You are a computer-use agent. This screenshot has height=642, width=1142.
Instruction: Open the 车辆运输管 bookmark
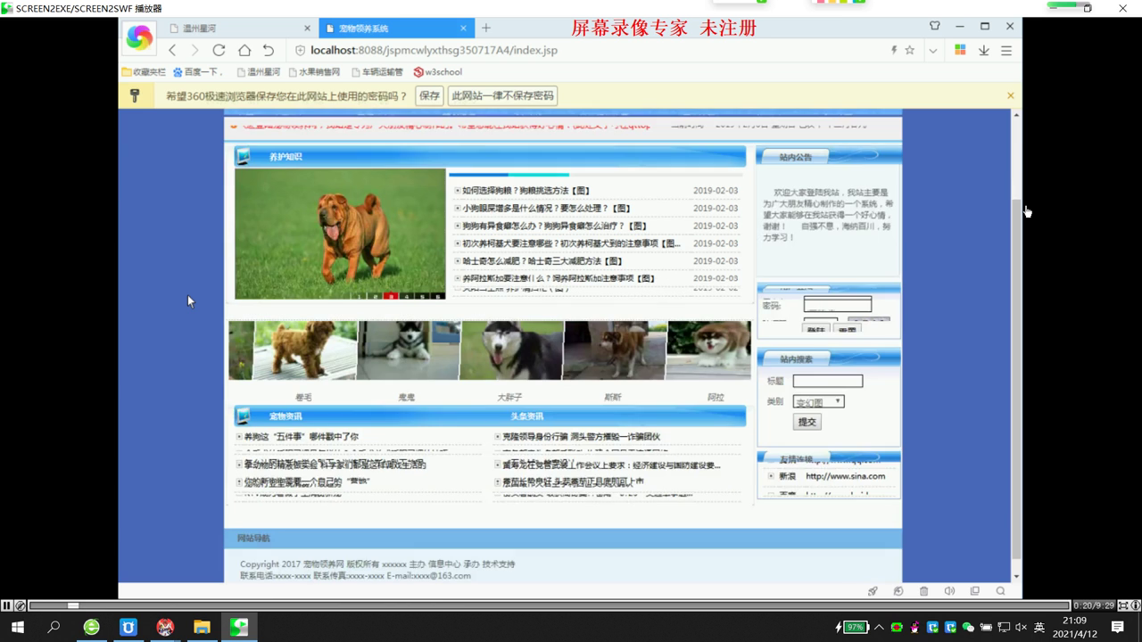pyautogui.click(x=377, y=72)
